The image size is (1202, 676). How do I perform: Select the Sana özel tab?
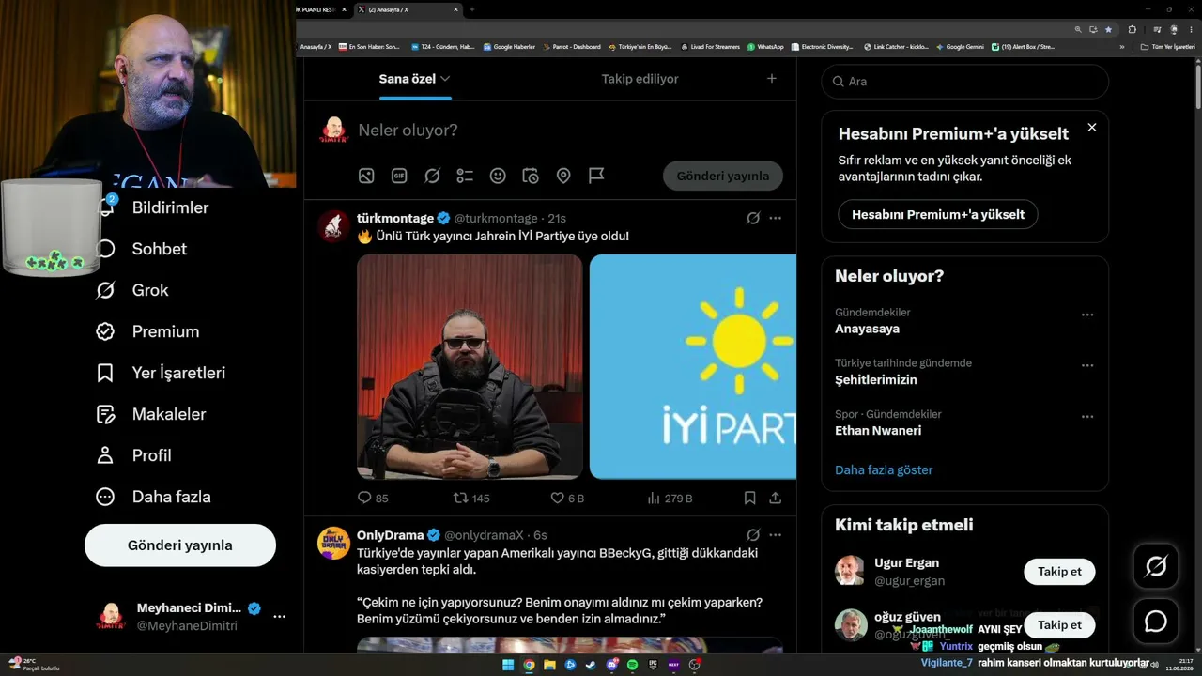414,79
